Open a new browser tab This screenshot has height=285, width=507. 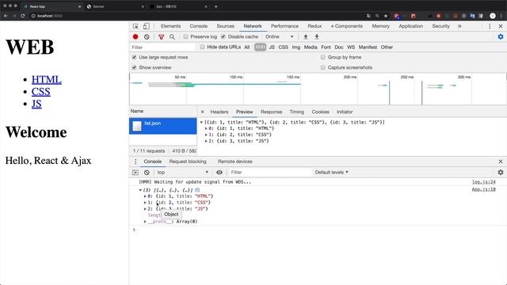click(216, 6)
